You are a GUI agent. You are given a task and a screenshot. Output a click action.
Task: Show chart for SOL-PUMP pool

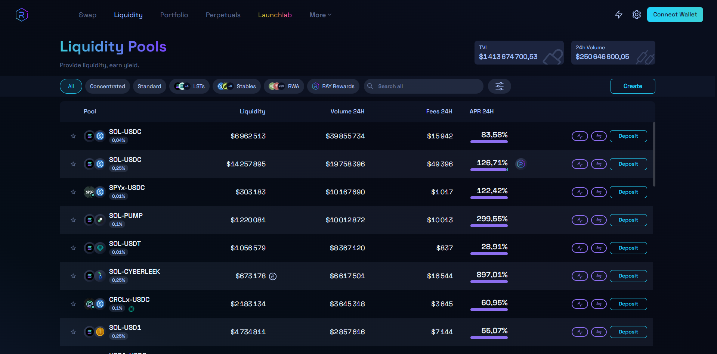click(x=580, y=220)
